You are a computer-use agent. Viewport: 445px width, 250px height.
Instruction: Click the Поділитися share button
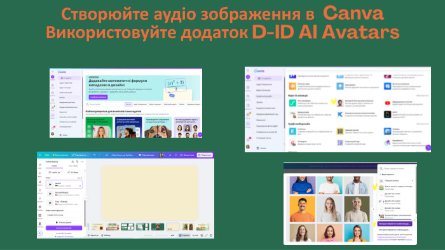[205, 155]
